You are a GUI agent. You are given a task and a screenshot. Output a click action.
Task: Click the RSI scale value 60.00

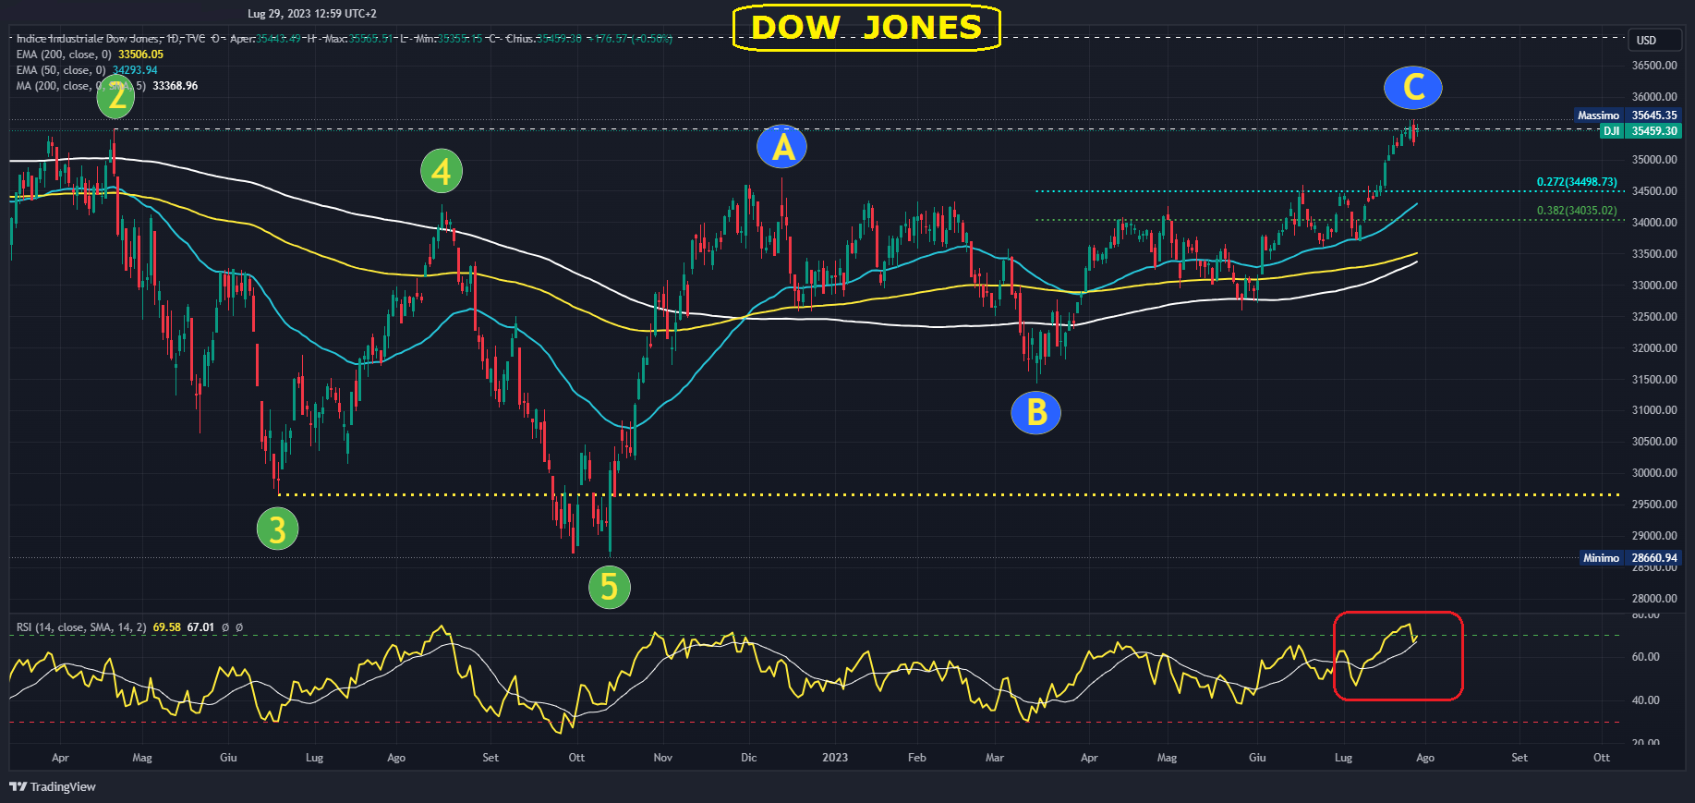[1646, 657]
